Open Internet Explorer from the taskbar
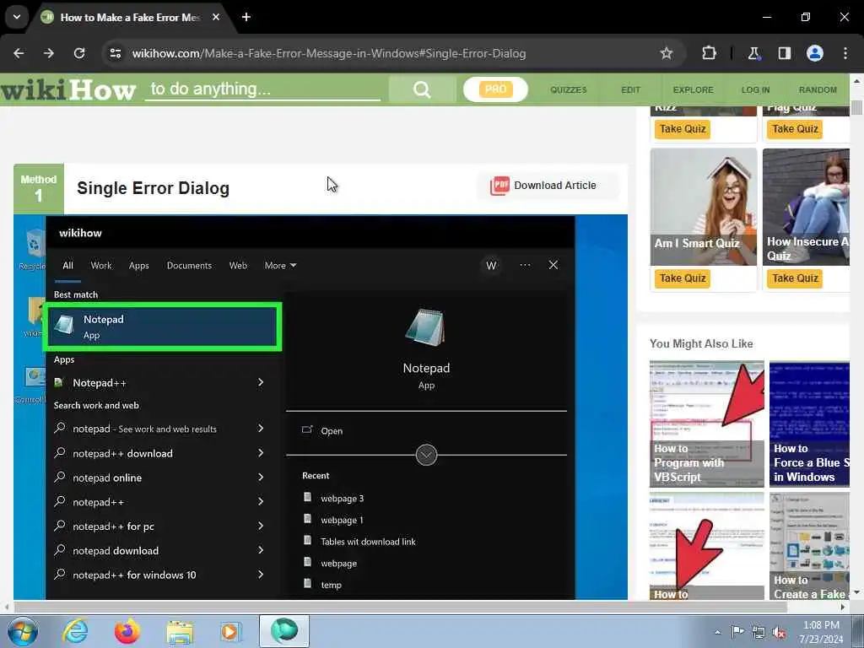This screenshot has width=864, height=648. pyautogui.click(x=74, y=631)
